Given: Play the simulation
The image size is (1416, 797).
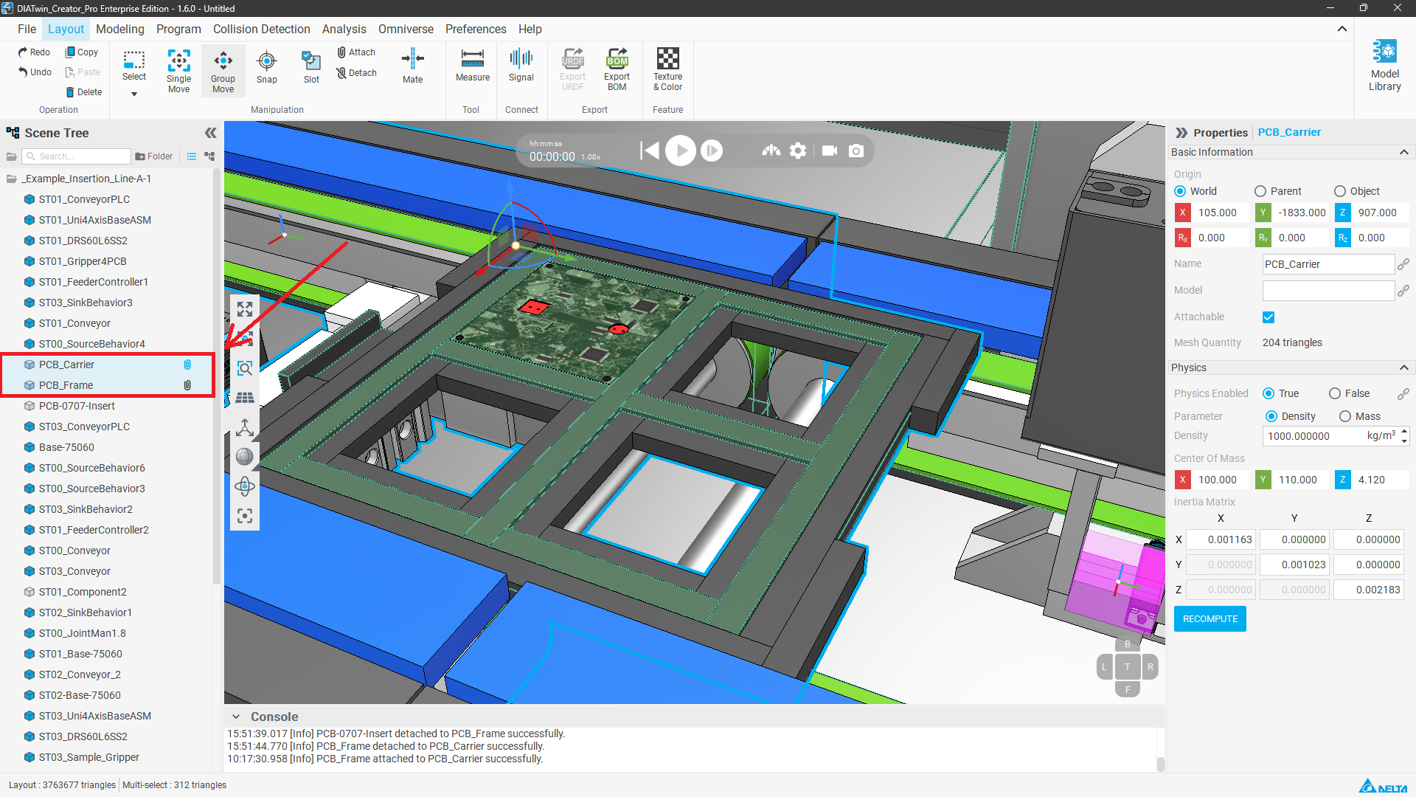Looking at the screenshot, I should (x=681, y=151).
